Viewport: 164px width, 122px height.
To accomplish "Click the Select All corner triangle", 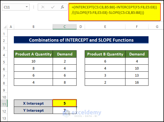I will (5, 27).
